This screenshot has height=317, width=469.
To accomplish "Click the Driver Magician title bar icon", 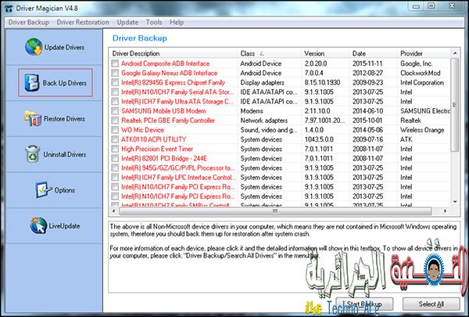I will coord(8,7).
